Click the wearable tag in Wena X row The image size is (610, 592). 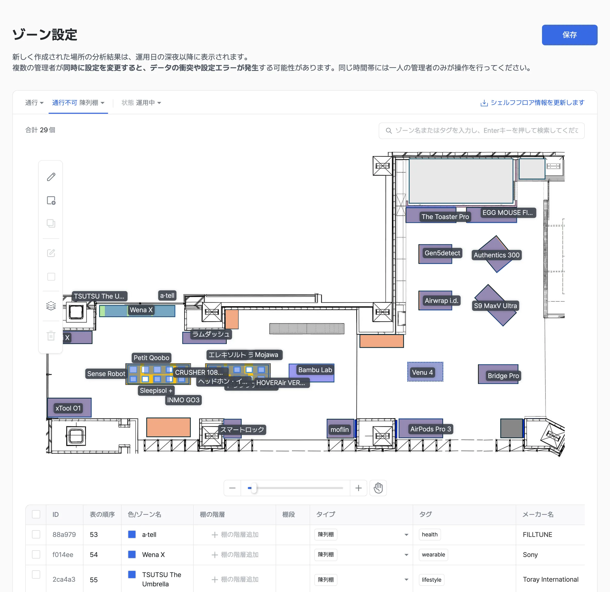433,555
